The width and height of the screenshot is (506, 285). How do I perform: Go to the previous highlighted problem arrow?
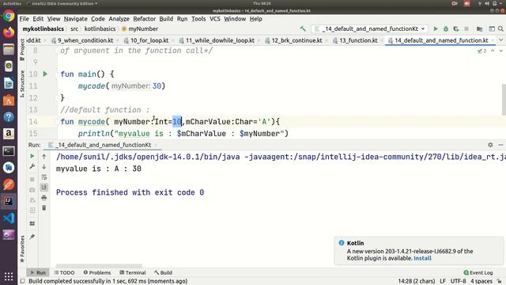(x=493, y=51)
